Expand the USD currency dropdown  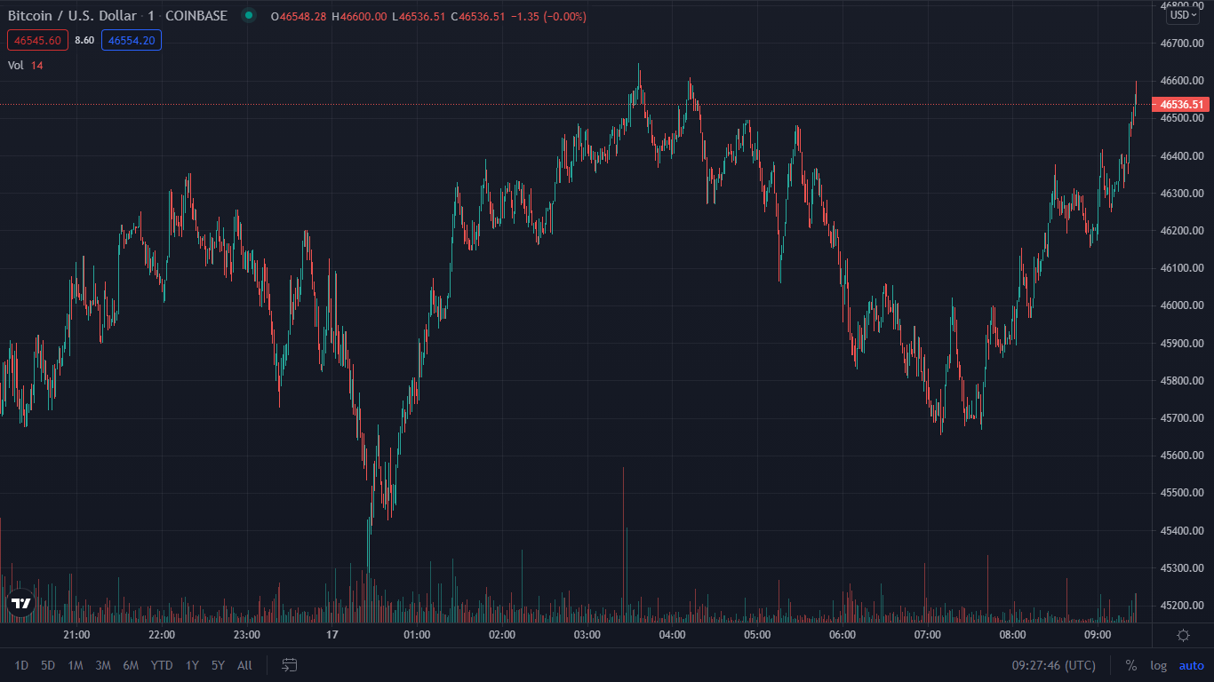click(x=1183, y=15)
